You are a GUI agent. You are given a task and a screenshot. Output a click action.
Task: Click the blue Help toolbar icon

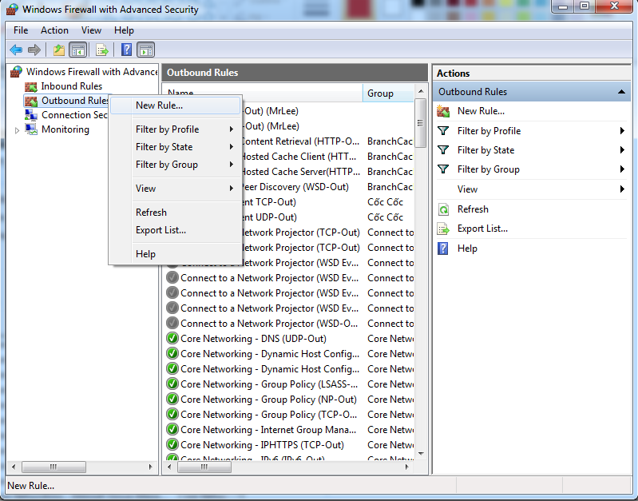(126, 50)
